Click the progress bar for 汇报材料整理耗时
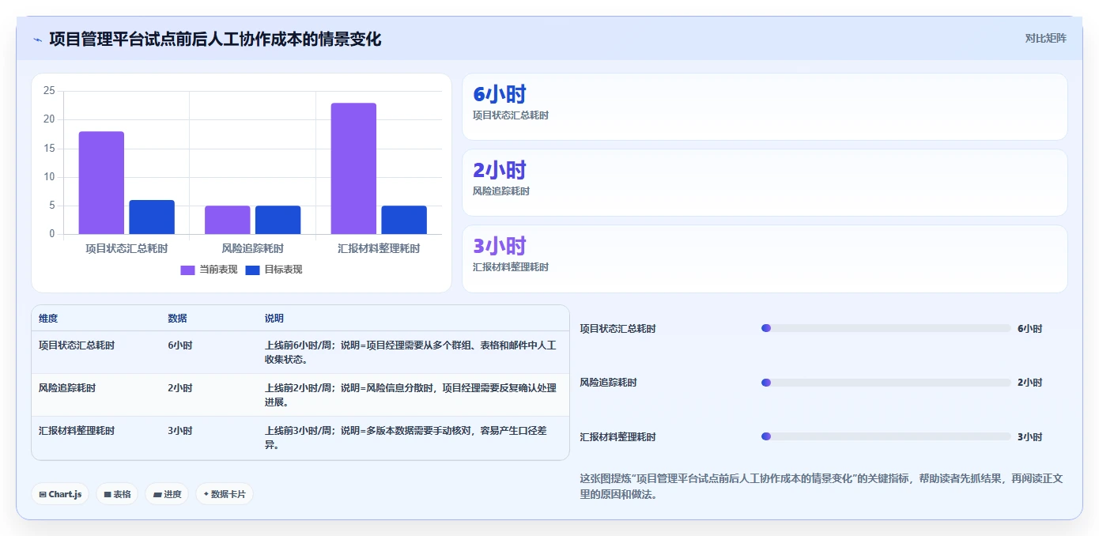 pos(886,436)
